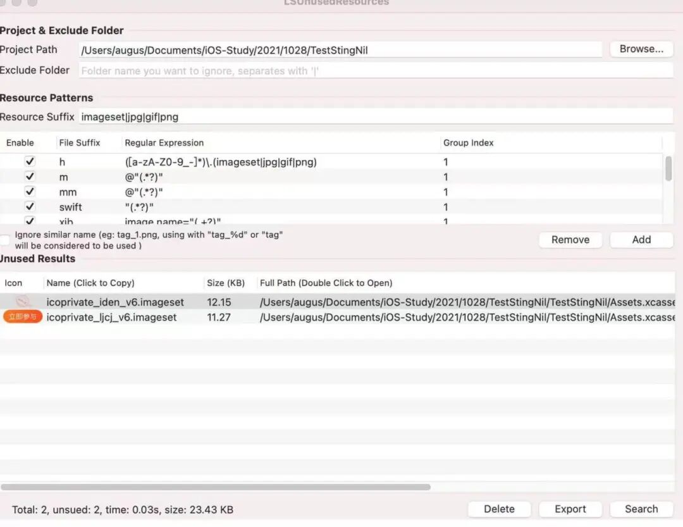683x527 pixels.
Task: Focus the Project Path input field
Action: click(340, 50)
